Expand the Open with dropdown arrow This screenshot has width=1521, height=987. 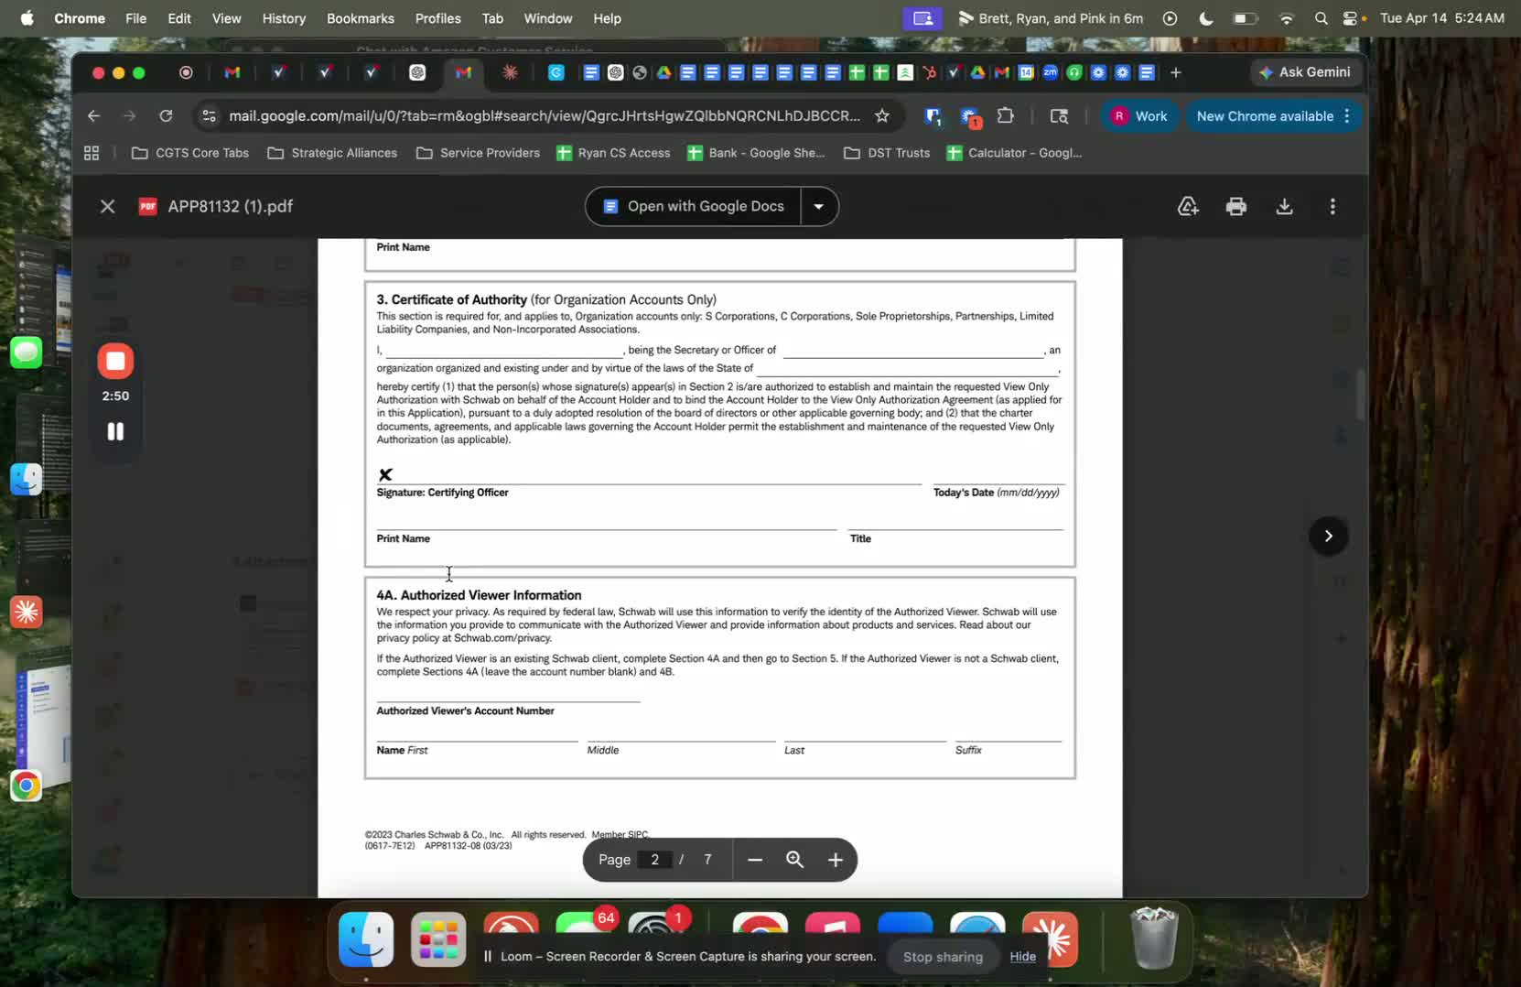tap(819, 207)
